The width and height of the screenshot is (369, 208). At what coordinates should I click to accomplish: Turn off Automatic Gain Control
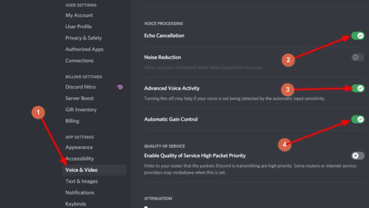pyautogui.click(x=358, y=120)
